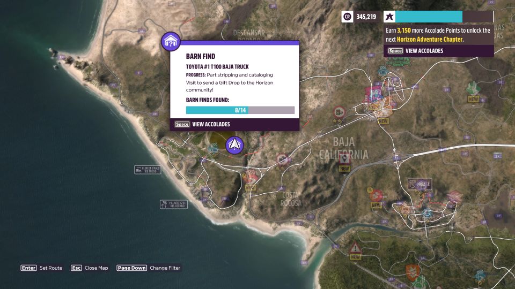Screen dimensions: 515x289
Task: Select the purple Barn Find marker icon
Action: tap(171, 42)
